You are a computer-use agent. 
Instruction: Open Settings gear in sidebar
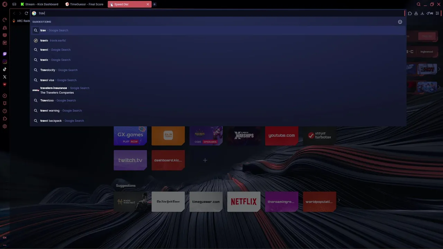pyautogui.click(x=4, y=126)
